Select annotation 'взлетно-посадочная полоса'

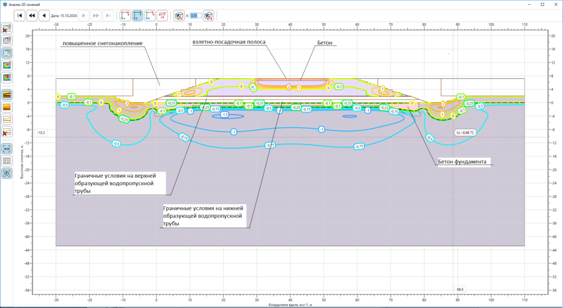point(229,42)
